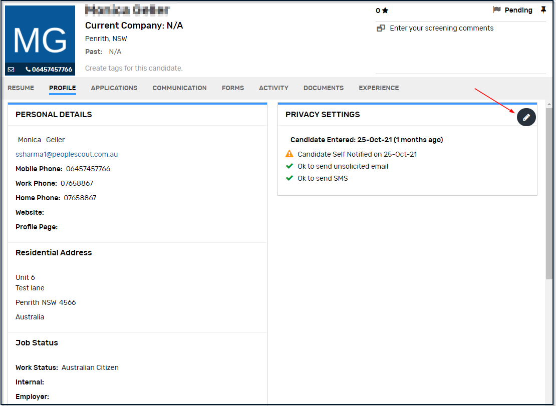The height and width of the screenshot is (406, 556).
Task: Click Ok to send unsolicited email text
Action: (343, 166)
